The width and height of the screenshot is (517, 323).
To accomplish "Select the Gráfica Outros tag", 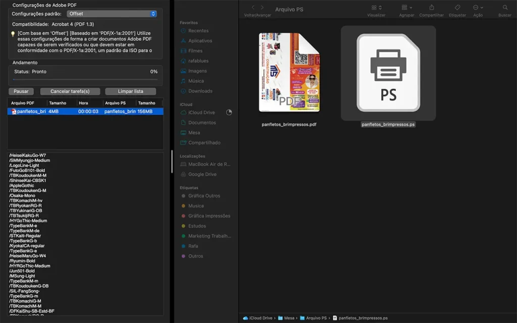I will point(204,196).
